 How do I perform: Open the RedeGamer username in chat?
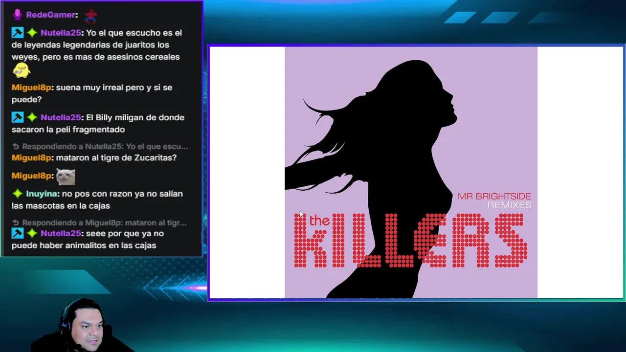pos(51,15)
